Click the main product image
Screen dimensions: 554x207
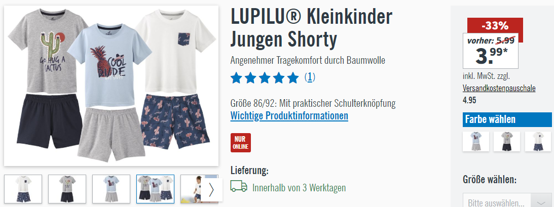pos(112,86)
